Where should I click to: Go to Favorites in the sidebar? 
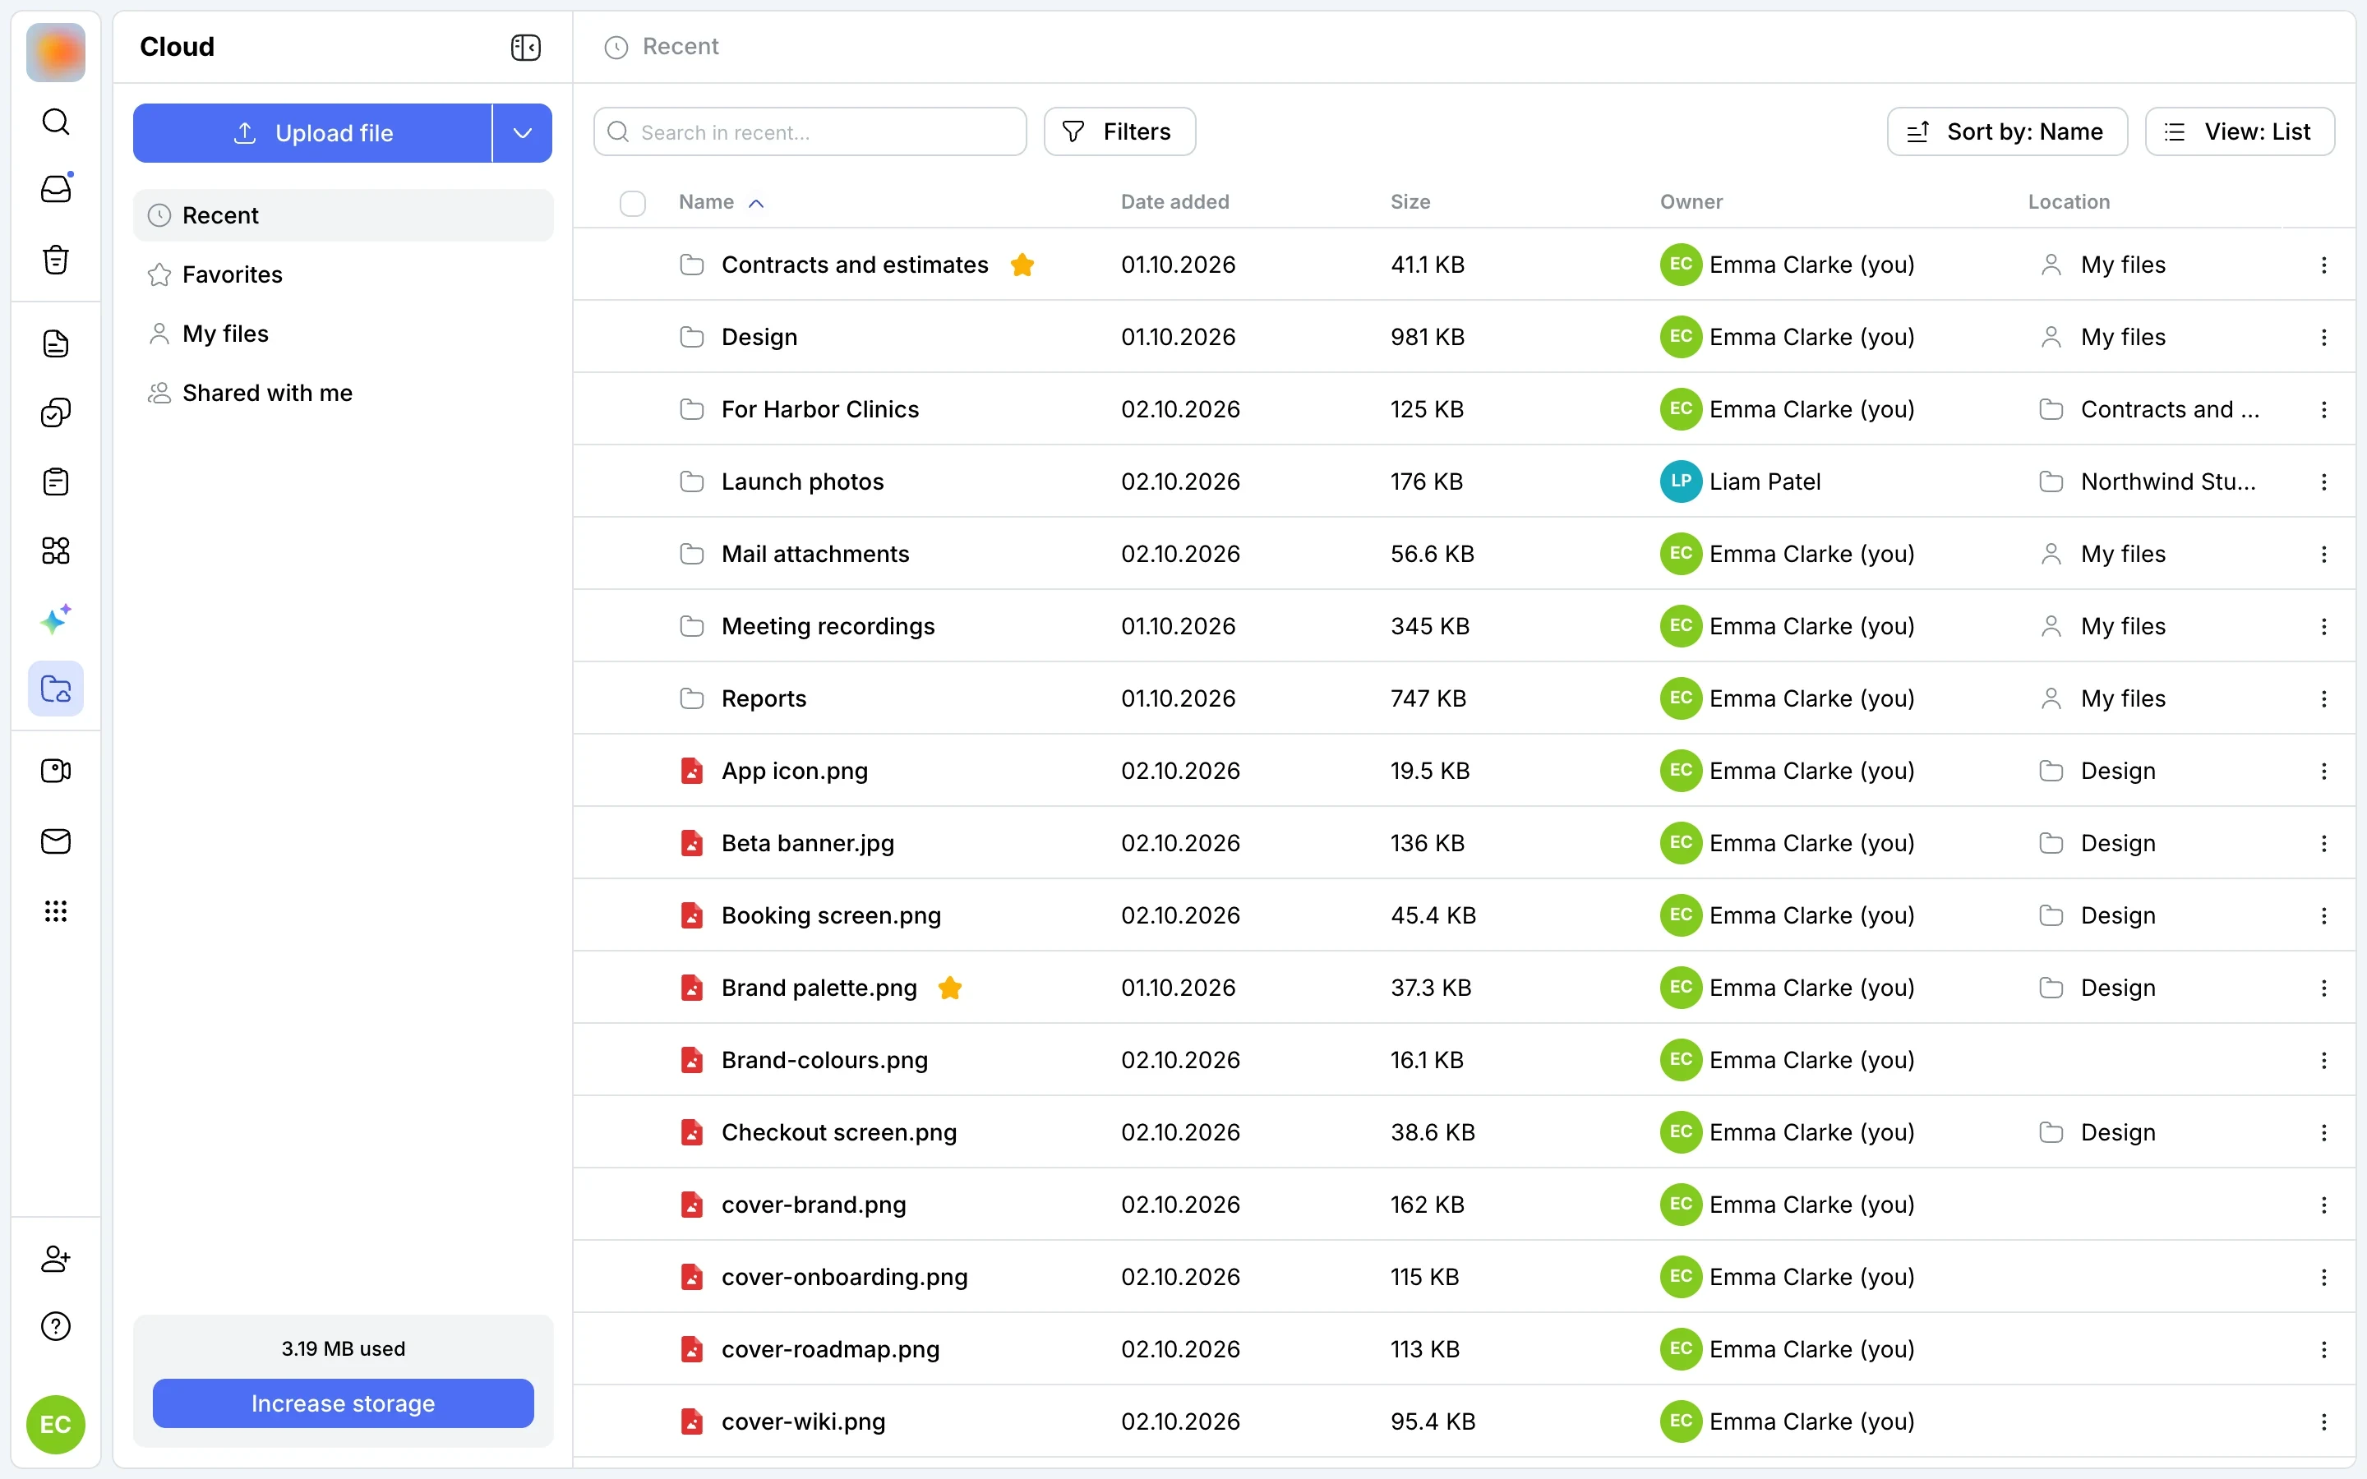coord(343,275)
